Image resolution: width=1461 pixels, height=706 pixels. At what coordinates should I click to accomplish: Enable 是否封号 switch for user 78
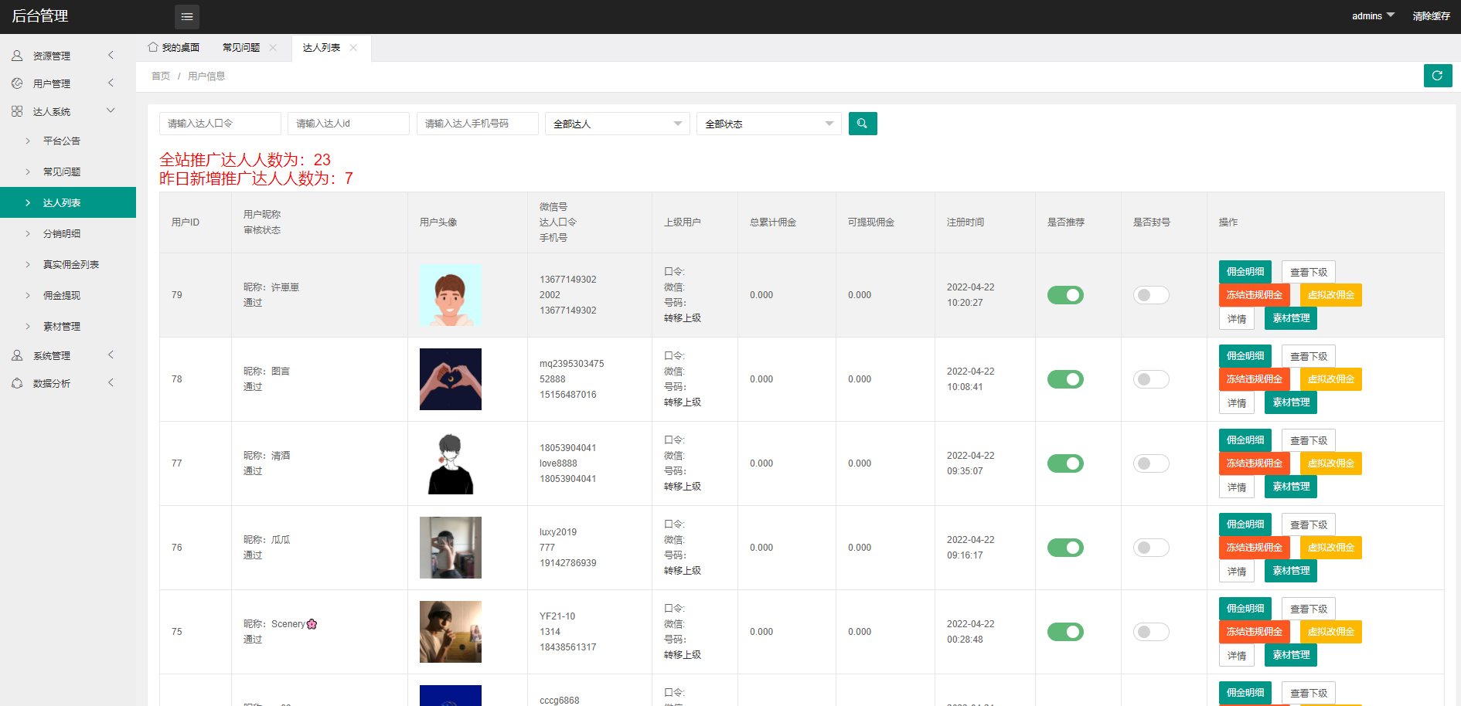1150,379
